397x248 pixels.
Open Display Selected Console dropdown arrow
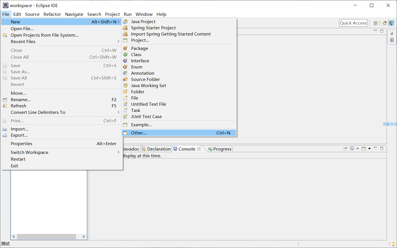pyautogui.click(x=357, y=149)
